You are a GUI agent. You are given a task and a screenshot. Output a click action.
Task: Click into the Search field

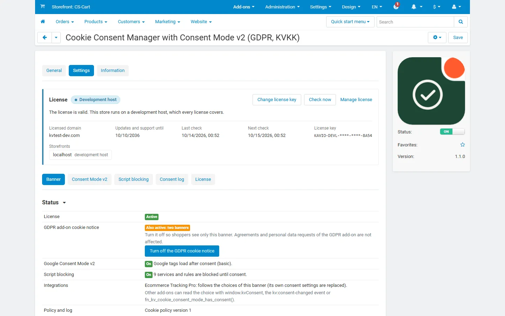[415, 22]
